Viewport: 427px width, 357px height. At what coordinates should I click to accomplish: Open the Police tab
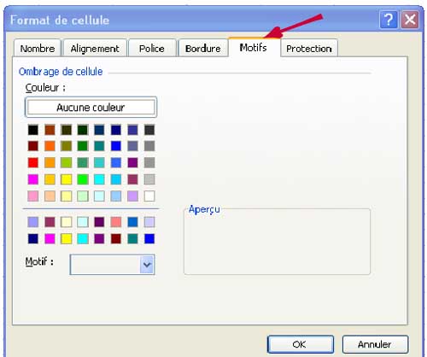pyautogui.click(x=152, y=48)
